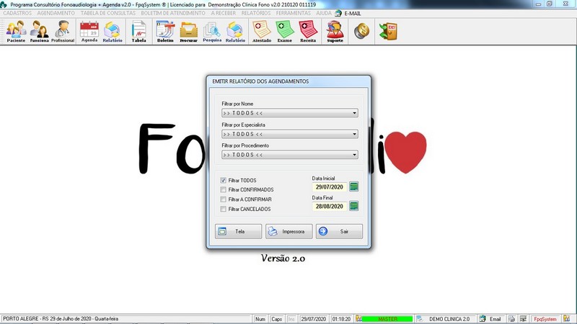Open the Suporte toolbar icon
This screenshot has height=324, width=577.
335,32
